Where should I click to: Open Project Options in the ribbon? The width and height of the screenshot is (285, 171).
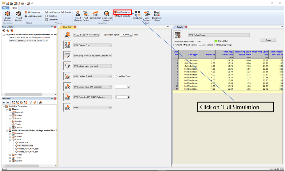[x=19, y=15]
